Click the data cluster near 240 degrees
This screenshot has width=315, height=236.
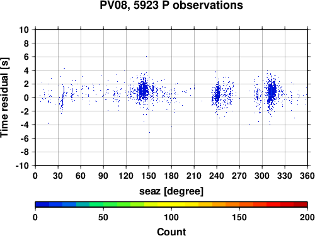[x=217, y=94]
